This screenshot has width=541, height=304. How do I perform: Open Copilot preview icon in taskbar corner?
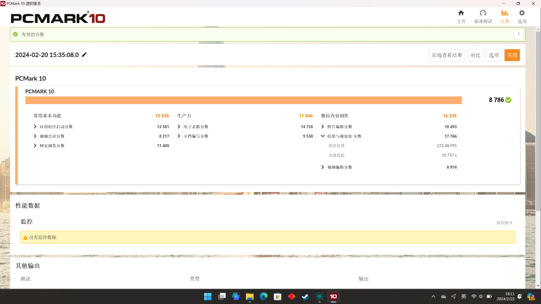pyautogui.click(x=531, y=296)
